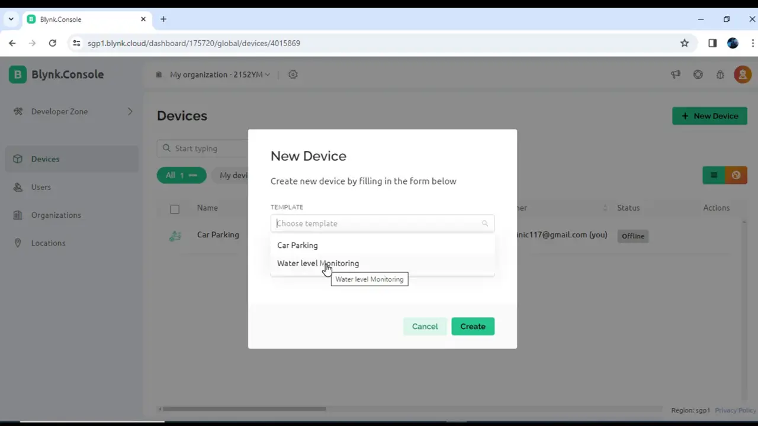The width and height of the screenshot is (758, 426).
Task: Click the Privacy Policy link
Action: [x=735, y=411]
